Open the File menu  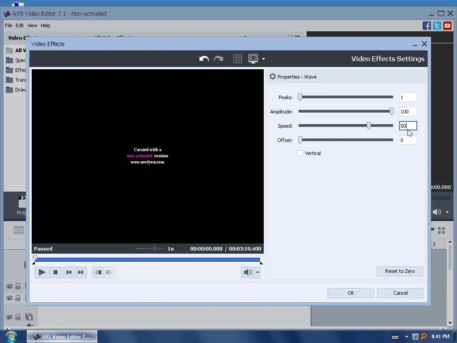(x=8, y=25)
